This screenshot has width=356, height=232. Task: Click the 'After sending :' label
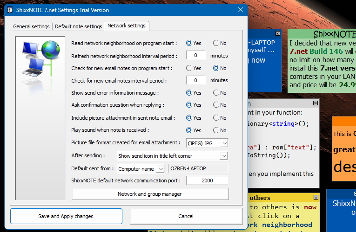[88, 155]
